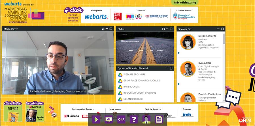Image resolution: width=255 pixels, height=126 pixels.
Task: Open the IMR BROCHURE link
Action: pyautogui.click(x=131, y=87)
